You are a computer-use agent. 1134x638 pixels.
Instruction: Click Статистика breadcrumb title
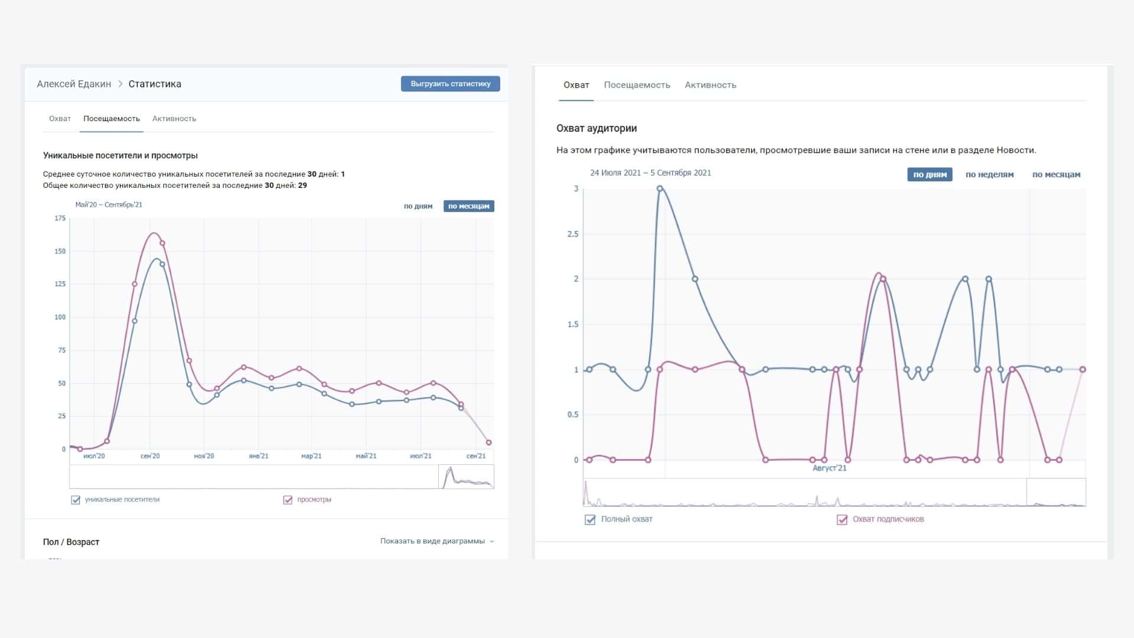pos(155,84)
